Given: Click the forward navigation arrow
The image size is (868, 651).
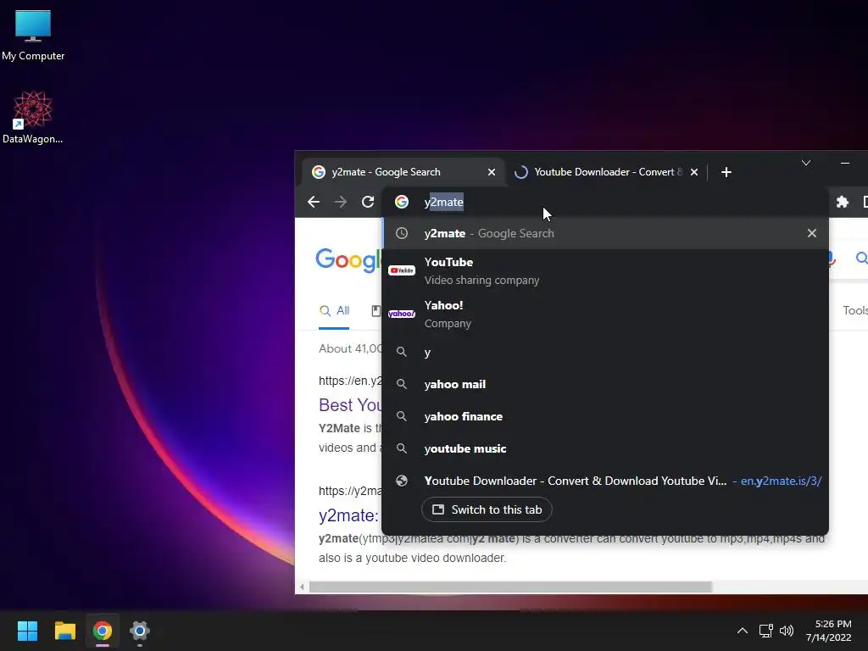Looking at the screenshot, I should click(x=341, y=202).
